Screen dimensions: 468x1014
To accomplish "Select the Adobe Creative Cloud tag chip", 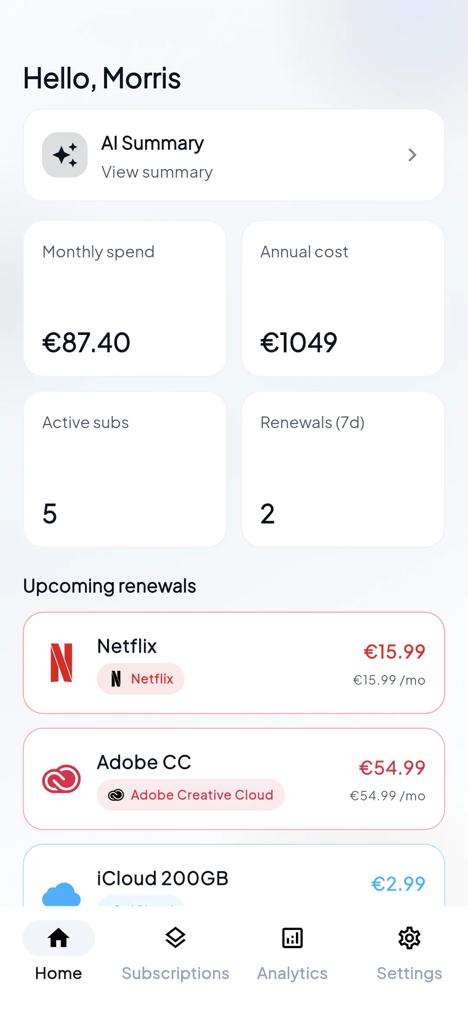I will tap(191, 795).
